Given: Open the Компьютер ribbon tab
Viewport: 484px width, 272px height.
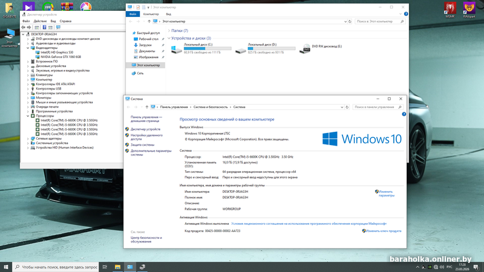Looking at the screenshot, I should point(151,13).
